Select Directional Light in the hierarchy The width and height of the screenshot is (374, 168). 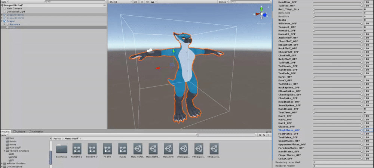coord(16,12)
